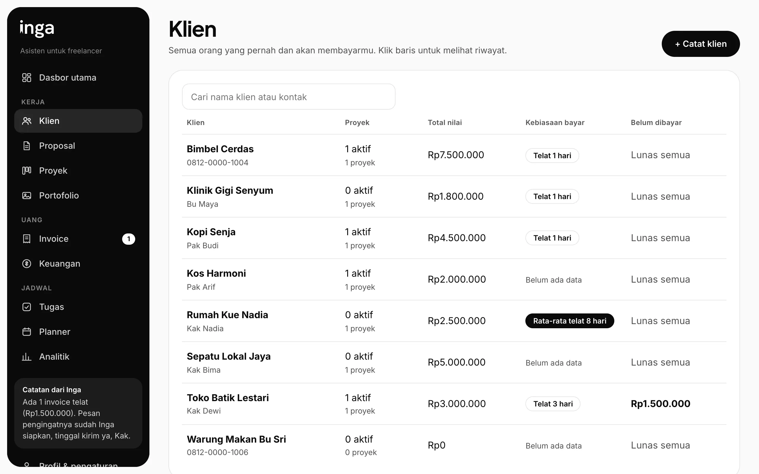Click the Dasbor utama grid icon

pos(27,77)
